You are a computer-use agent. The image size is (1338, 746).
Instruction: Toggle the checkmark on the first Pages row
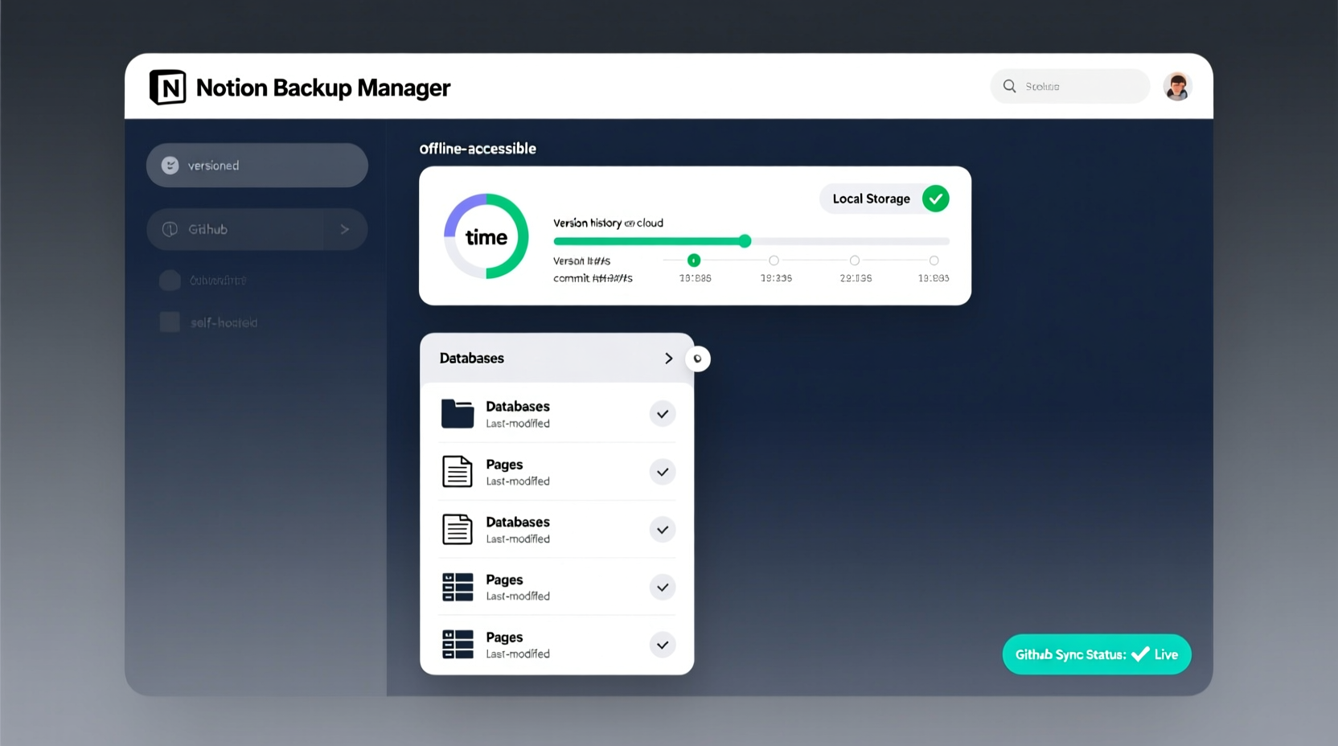(662, 472)
